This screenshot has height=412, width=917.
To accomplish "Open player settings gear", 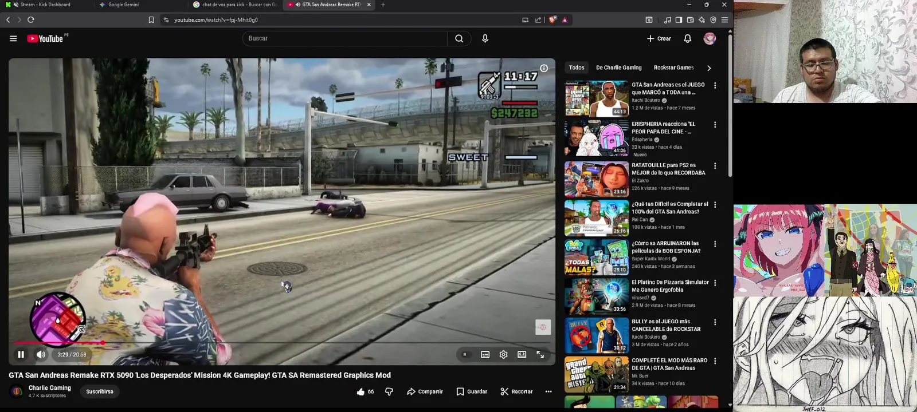I will click(x=503, y=355).
